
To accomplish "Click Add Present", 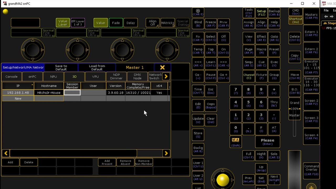I will (x=107, y=162).
